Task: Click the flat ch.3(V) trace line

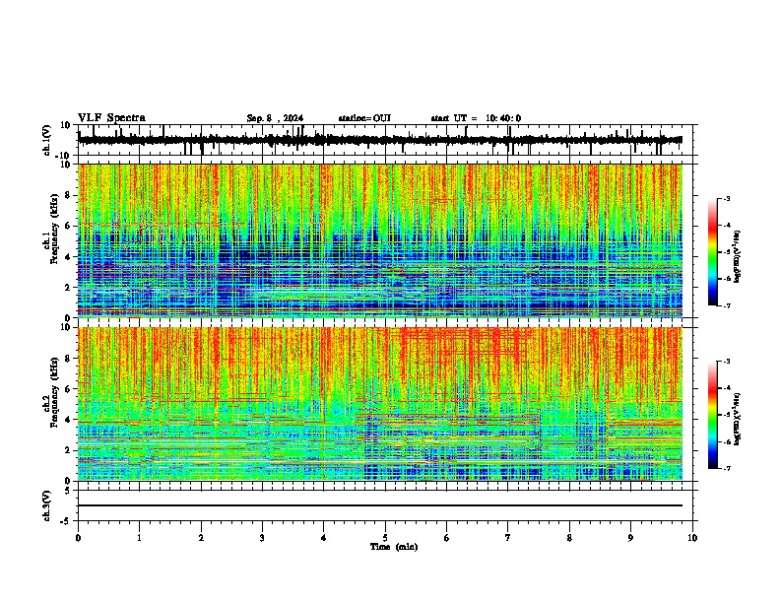Action: 380,505
